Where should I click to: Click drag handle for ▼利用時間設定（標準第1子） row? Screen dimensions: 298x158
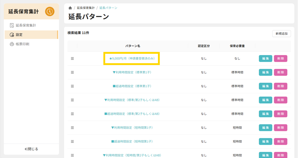[x=72, y=72]
